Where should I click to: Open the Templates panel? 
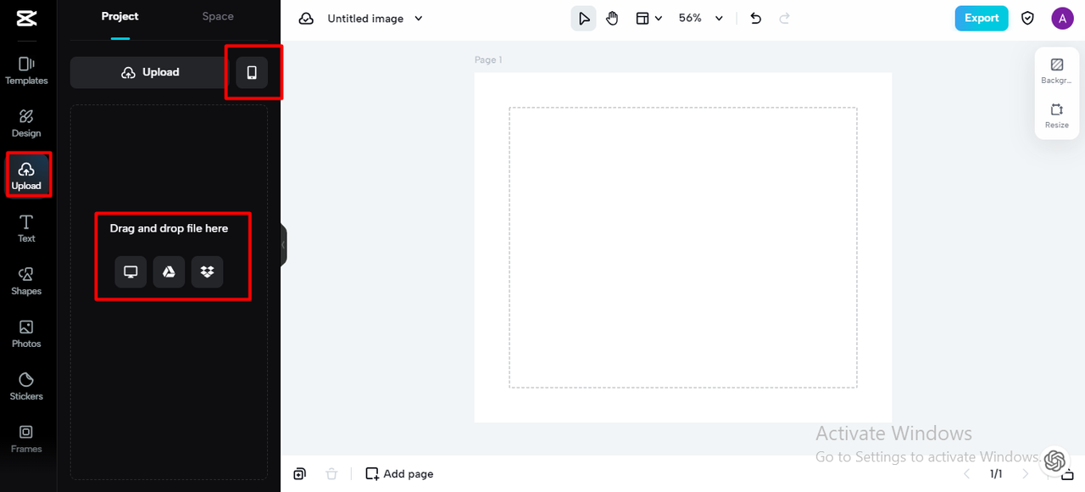pos(26,71)
